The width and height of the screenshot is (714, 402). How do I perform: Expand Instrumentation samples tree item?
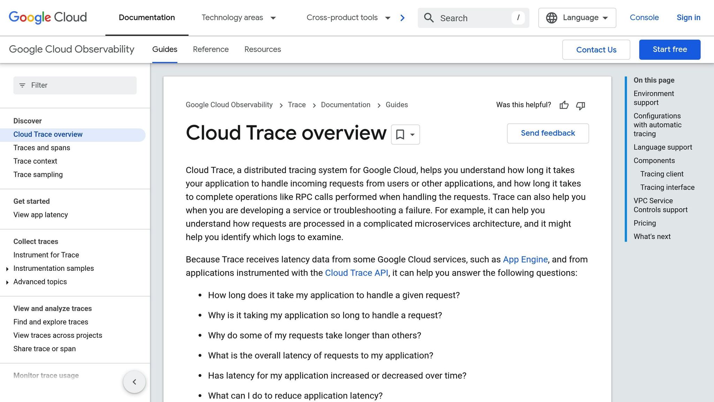pos(7,269)
